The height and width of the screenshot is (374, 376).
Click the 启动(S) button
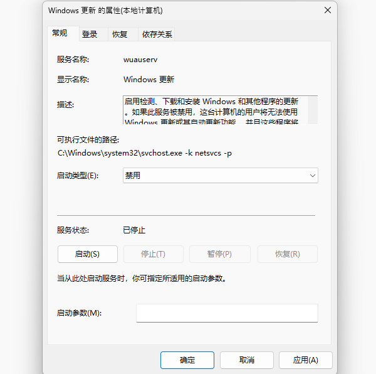(x=88, y=254)
